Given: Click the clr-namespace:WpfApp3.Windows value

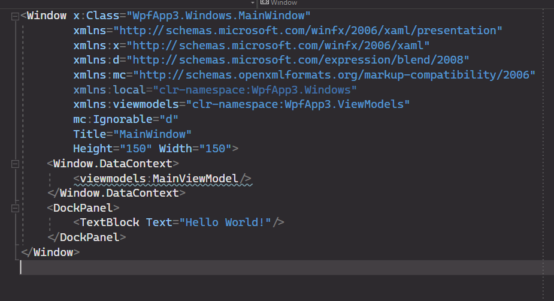Looking at the screenshot, I should click(x=255, y=90).
